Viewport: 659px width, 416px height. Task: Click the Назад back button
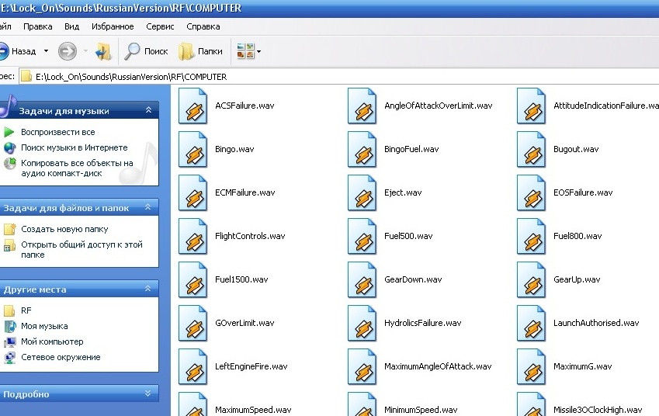pyautogui.click(x=18, y=51)
